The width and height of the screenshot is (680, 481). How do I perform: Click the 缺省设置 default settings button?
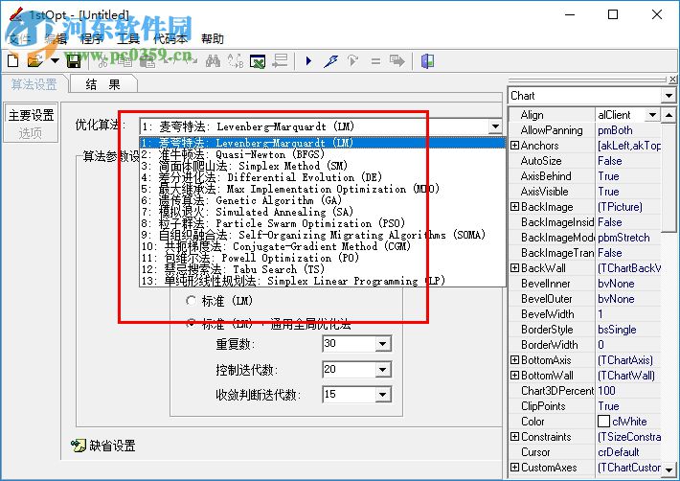point(103,446)
